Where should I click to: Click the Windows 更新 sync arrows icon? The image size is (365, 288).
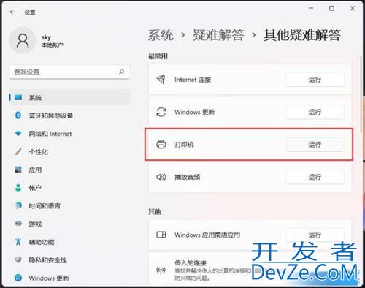161,112
